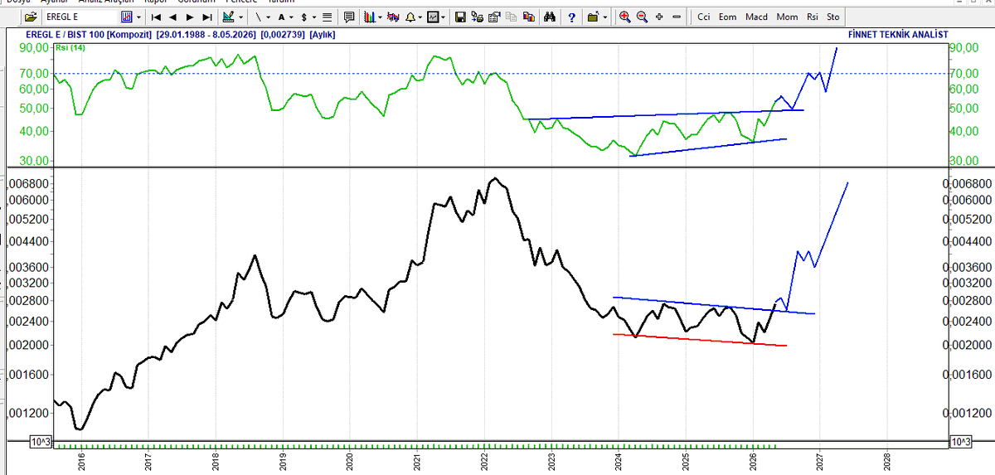Click the small minus toolbar icon
The width and height of the screenshot is (995, 475).
pyautogui.click(x=677, y=17)
